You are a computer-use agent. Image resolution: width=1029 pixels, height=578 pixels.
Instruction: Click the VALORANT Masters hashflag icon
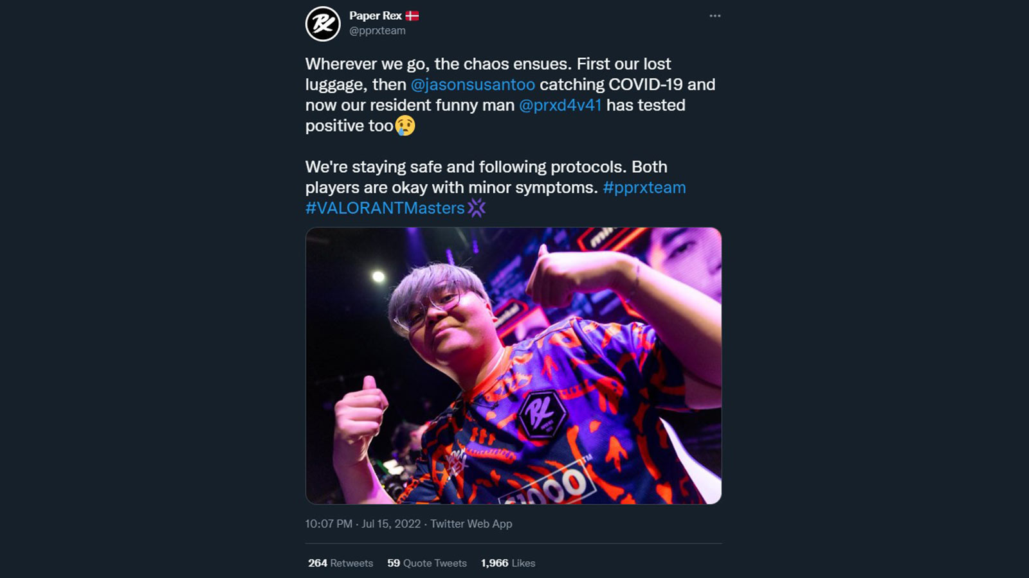[x=477, y=208]
